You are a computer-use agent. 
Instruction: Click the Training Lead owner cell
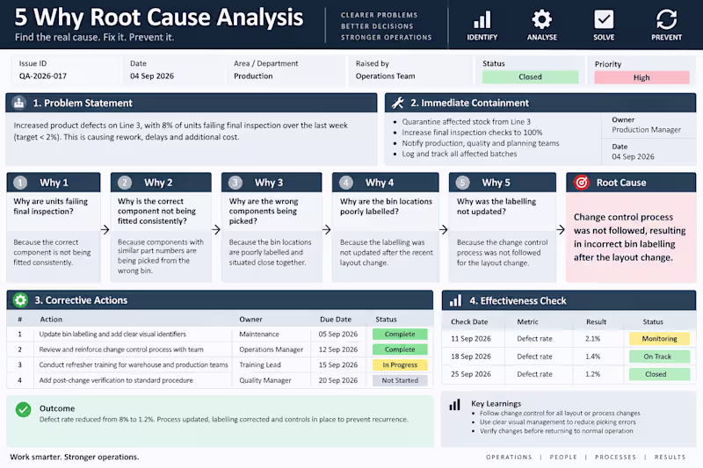(x=259, y=365)
